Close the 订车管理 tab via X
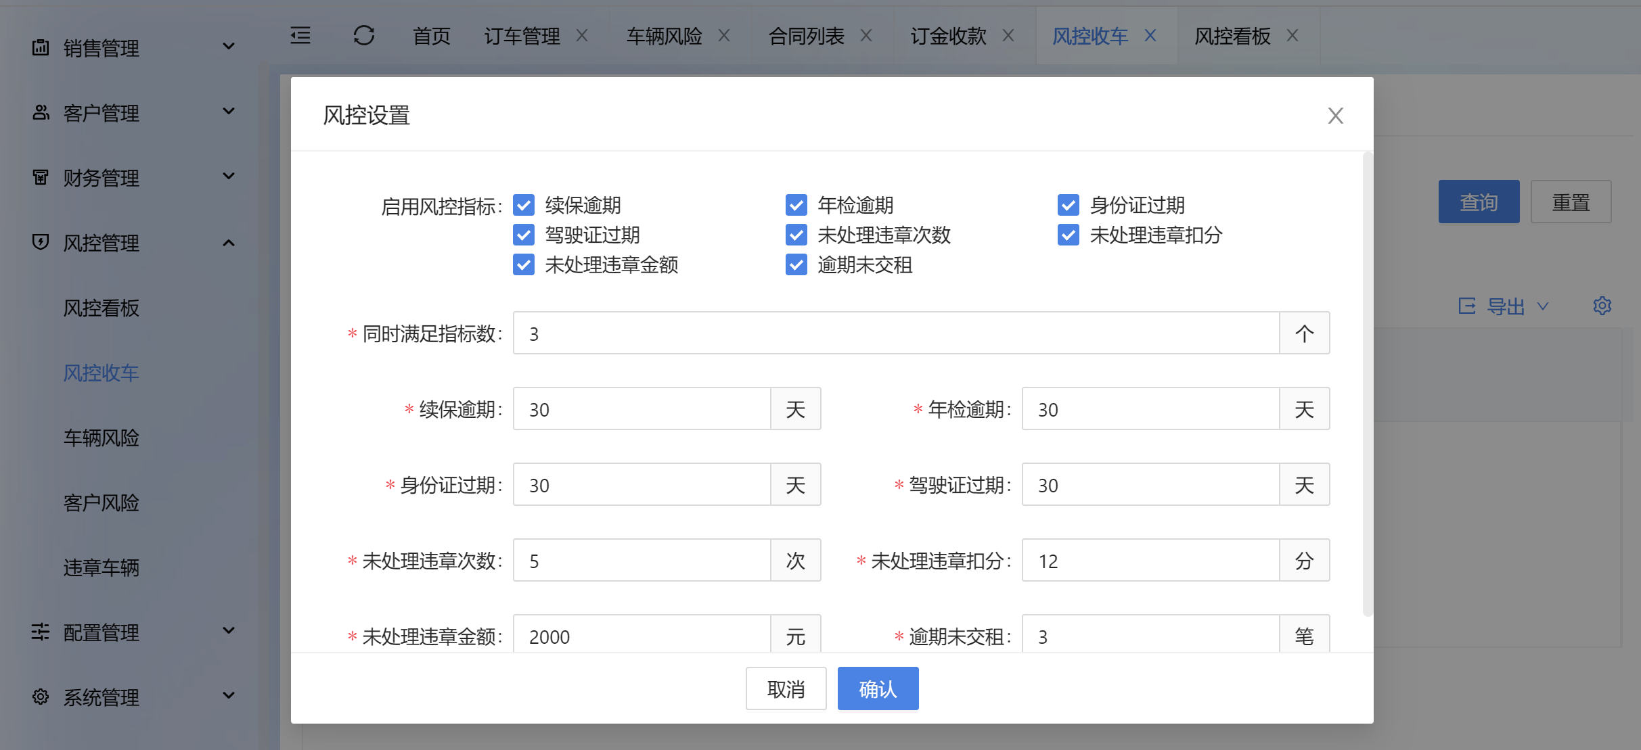The height and width of the screenshot is (750, 1641). coord(582,35)
